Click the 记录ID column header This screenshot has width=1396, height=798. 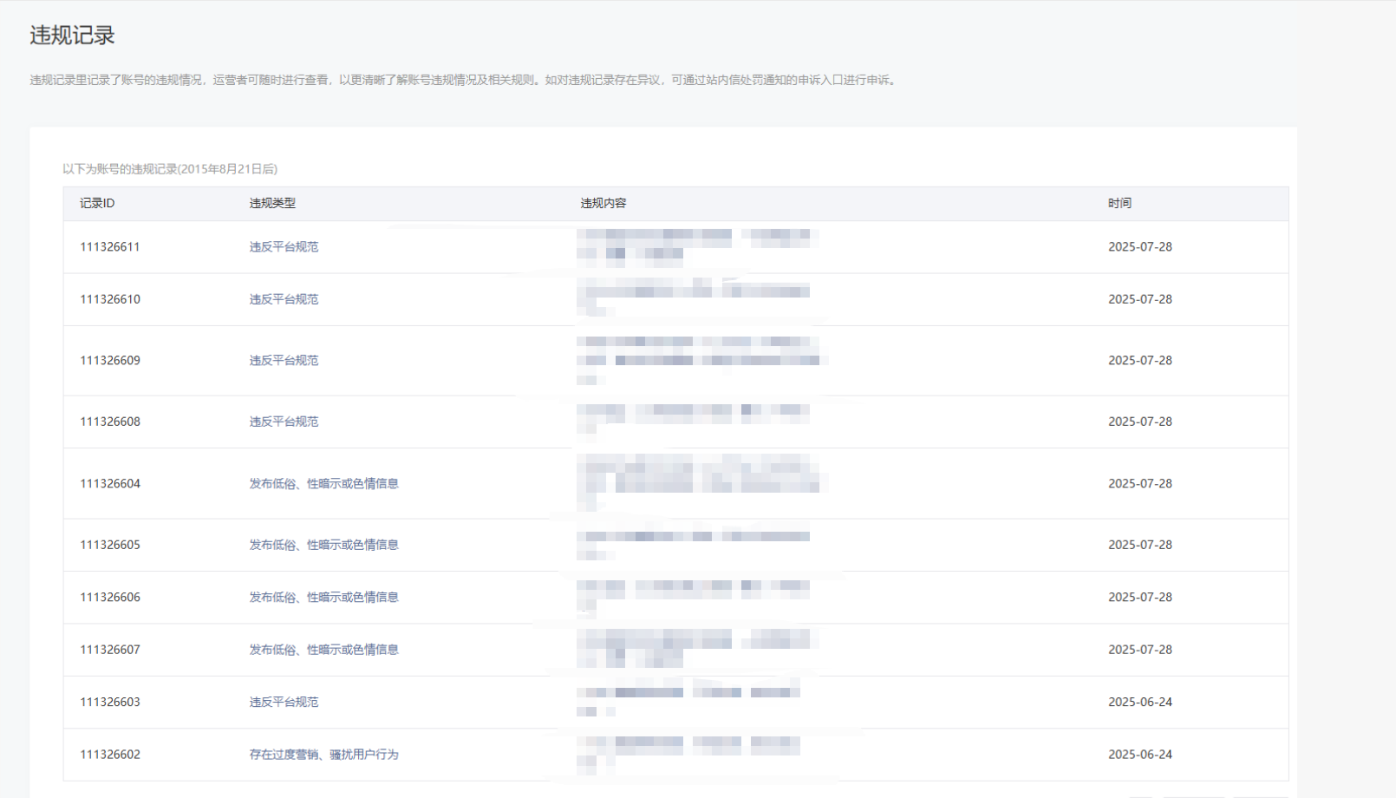pos(97,203)
